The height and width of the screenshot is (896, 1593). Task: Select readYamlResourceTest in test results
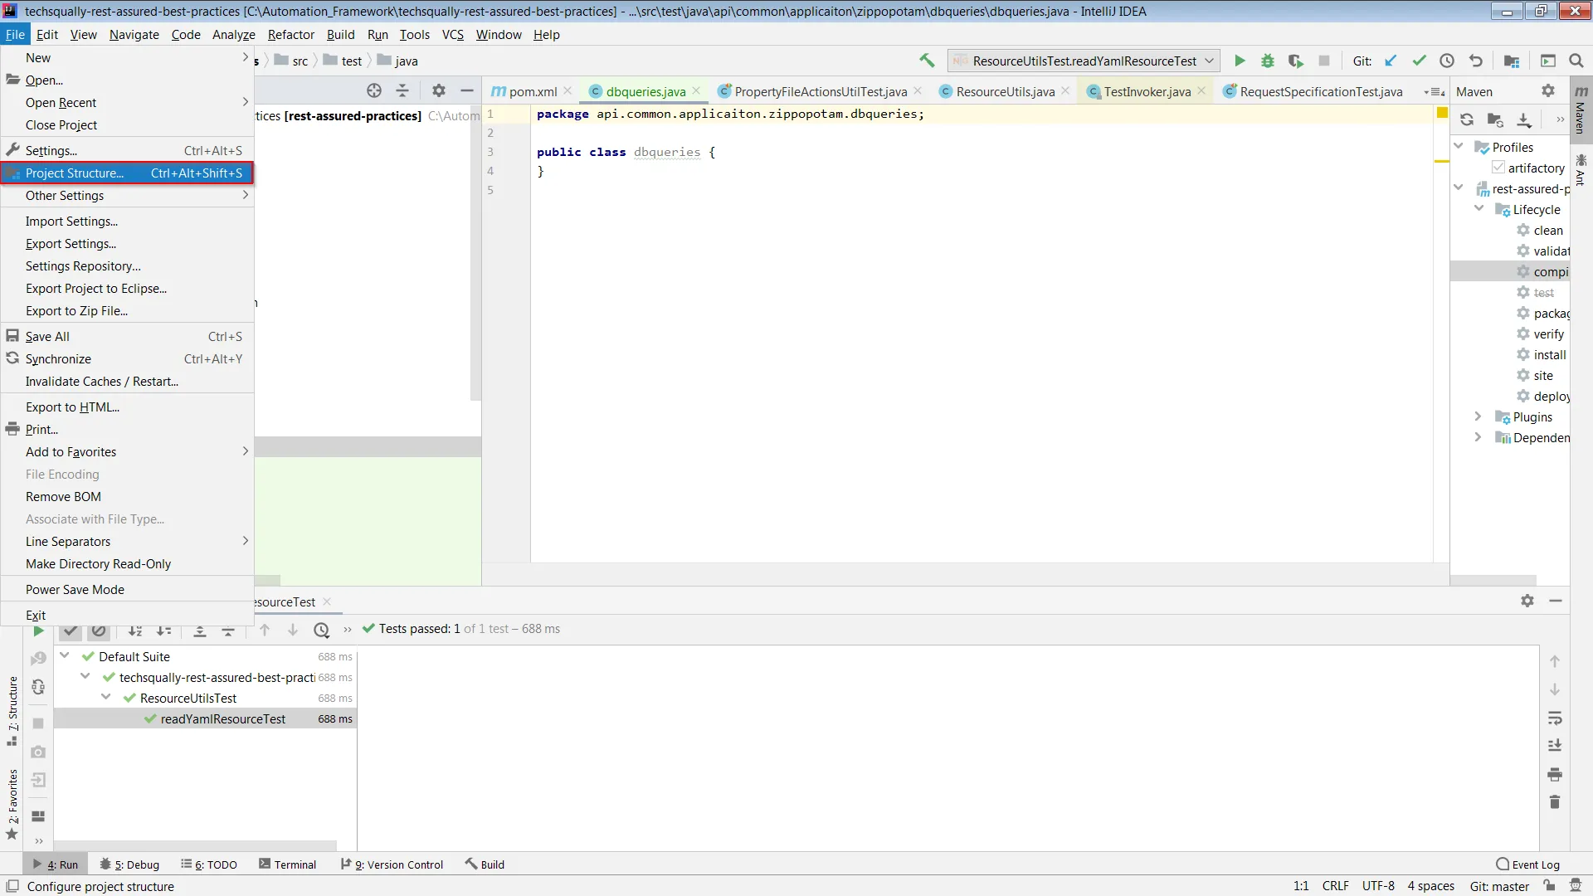click(222, 719)
